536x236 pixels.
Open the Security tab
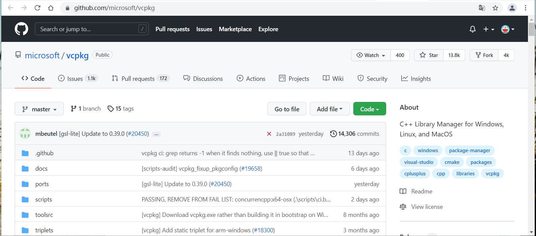[372, 78]
